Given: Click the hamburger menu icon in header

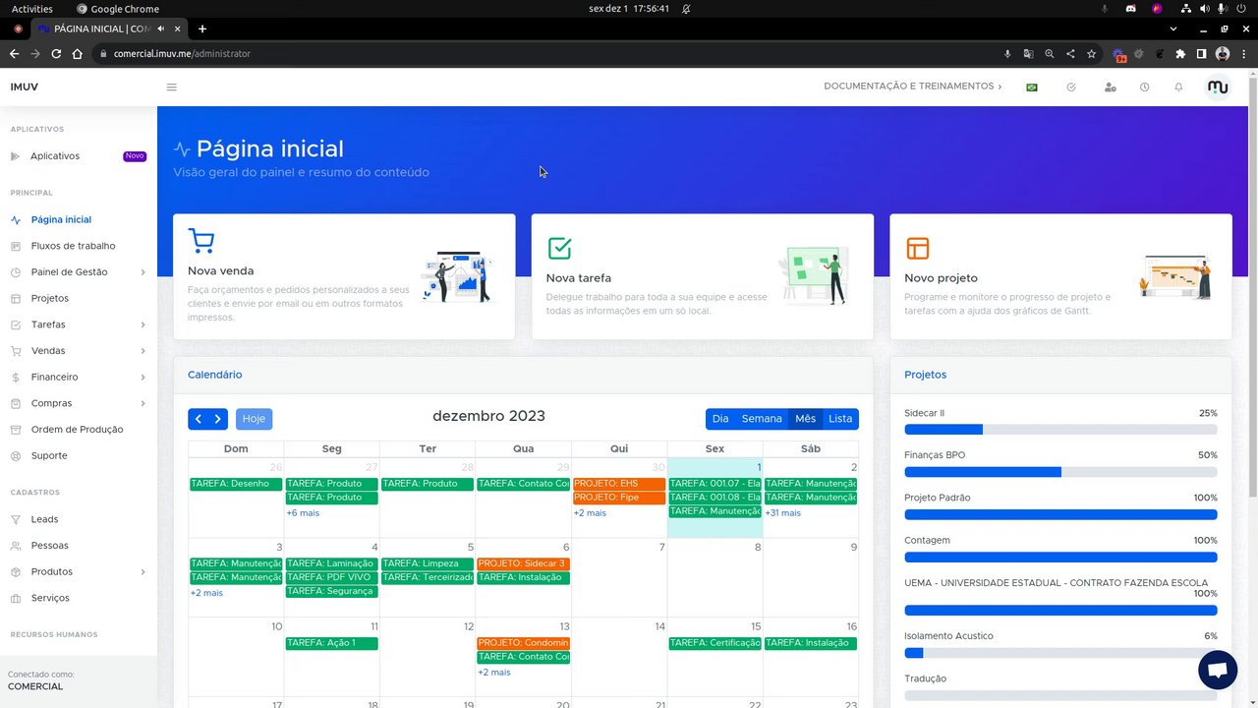Looking at the screenshot, I should pos(171,87).
